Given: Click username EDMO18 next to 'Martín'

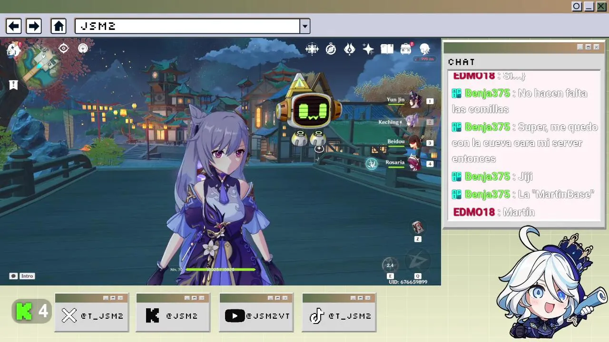Looking at the screenshot, I should [474, 212].
